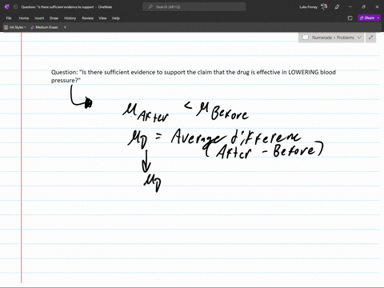Image resolution: width=384 pixels, height=288 pixels.
Task: Click the notebook icon beside Numerade
Action: [x=306, y=38]
